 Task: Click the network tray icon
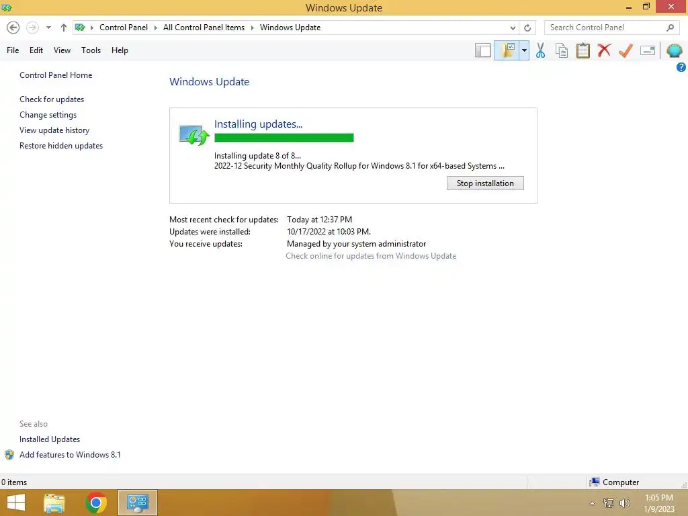coord(609,503)
